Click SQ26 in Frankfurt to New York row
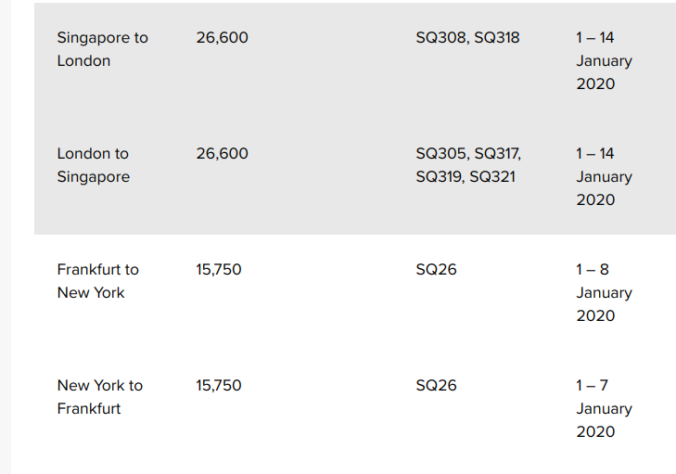Image resolution: width=676 pixels, height=474 pixels. 436,270
